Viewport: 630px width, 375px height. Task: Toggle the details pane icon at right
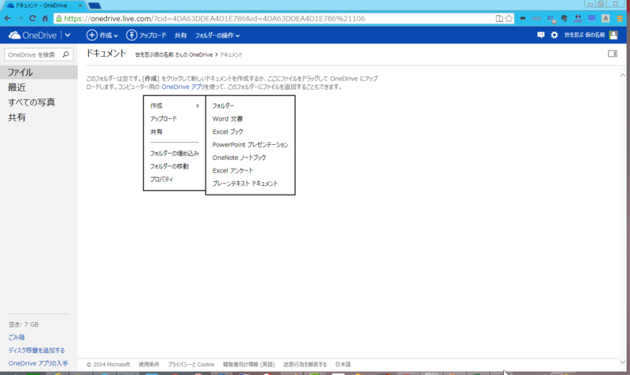coord(613,54)
